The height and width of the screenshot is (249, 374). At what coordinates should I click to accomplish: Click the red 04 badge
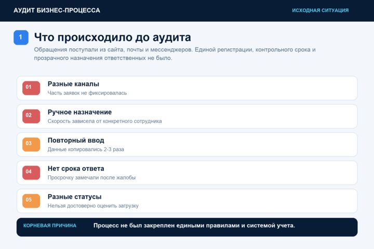tap(31, 173)
